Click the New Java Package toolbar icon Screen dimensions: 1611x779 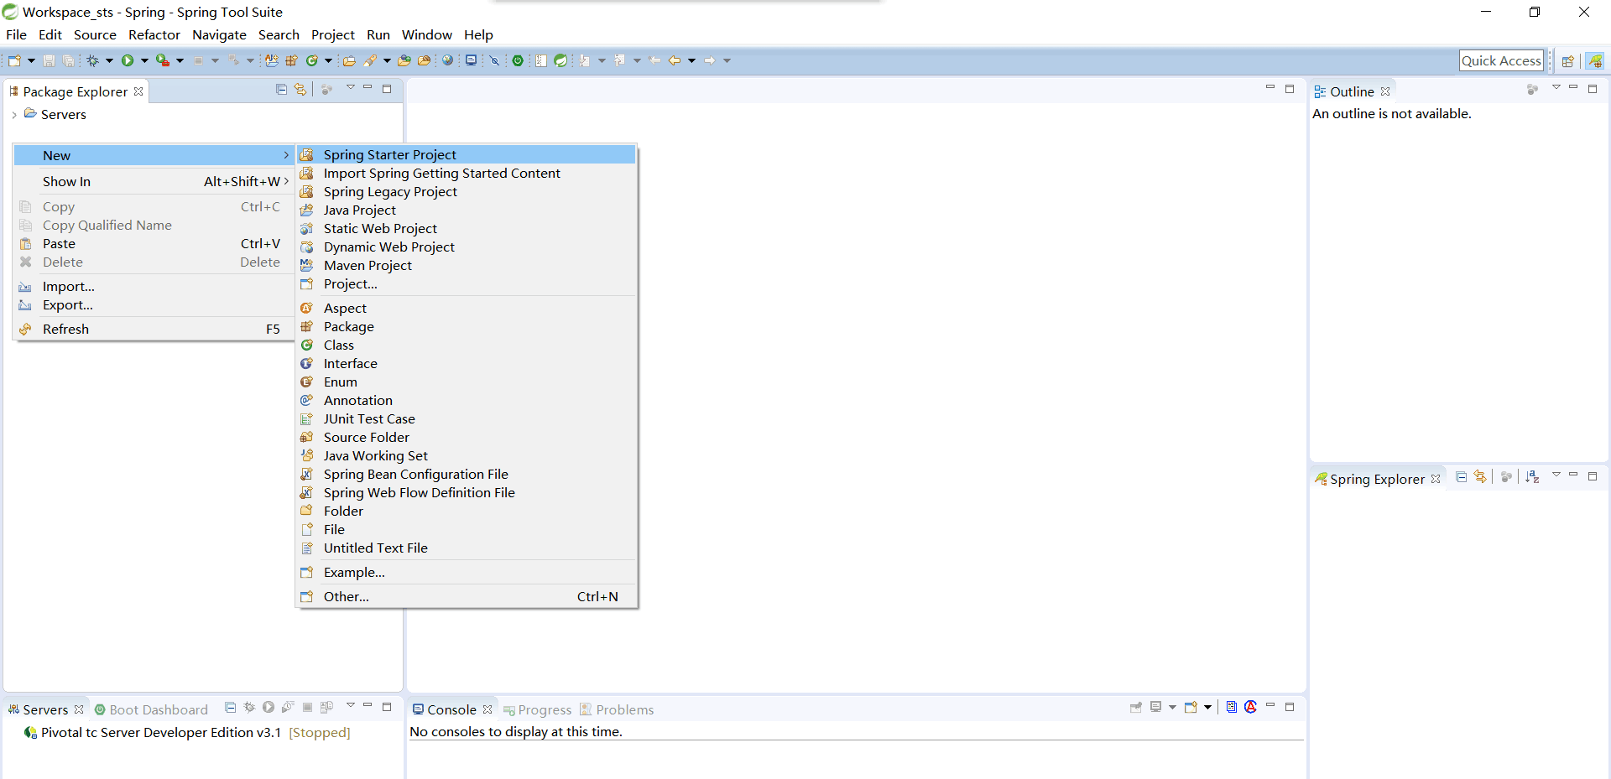[291, 60]
